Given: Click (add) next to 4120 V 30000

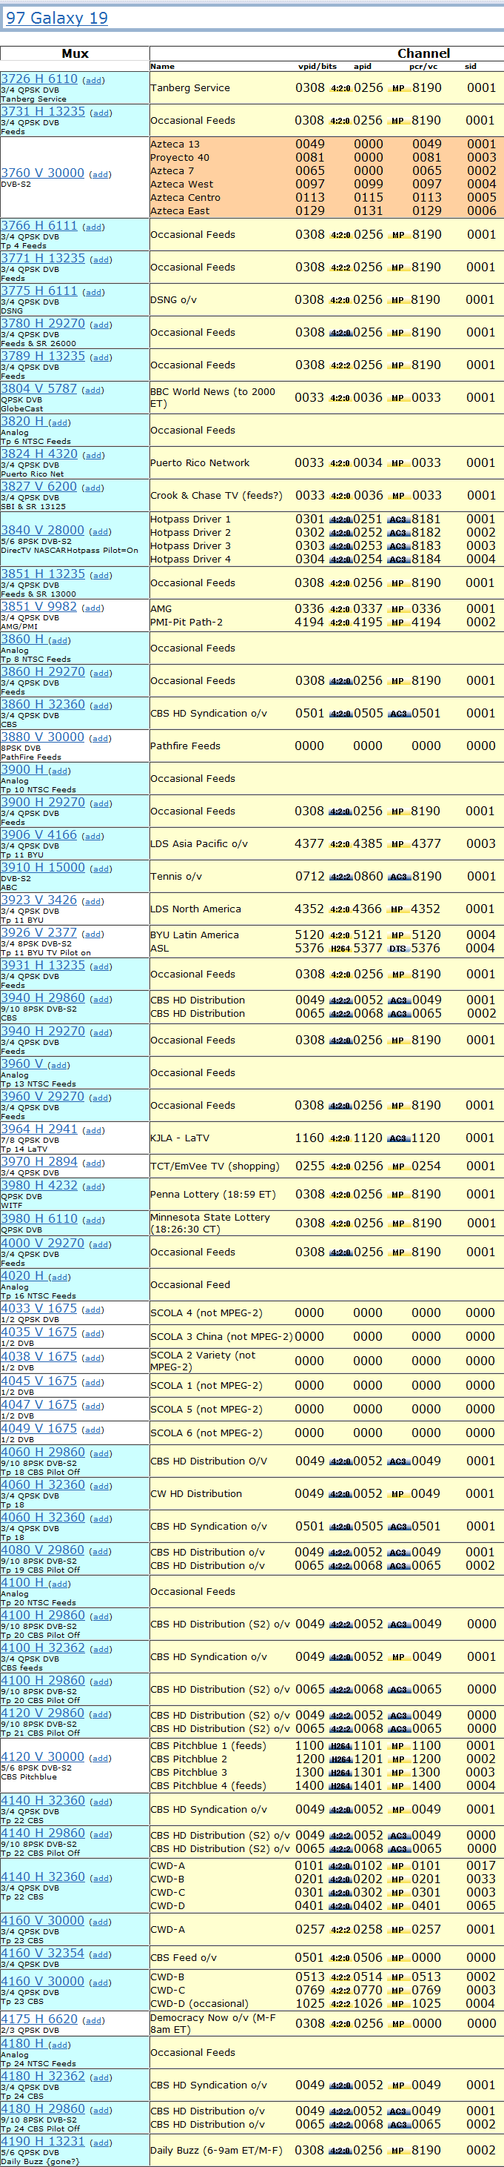Looking at the screenshot, I should pos(100,1758).
